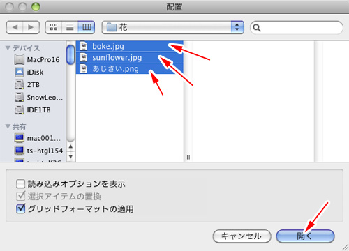The width and height of the screenshot is (349, 251).
Task: Select the sunflower.jpg file
Action: (130, 57)
